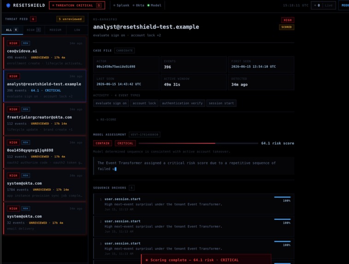Click the authentication verify activity chip

(x=182, y=103)
